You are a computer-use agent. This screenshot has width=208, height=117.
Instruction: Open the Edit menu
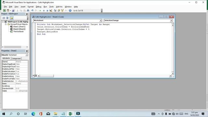[10, 6]
